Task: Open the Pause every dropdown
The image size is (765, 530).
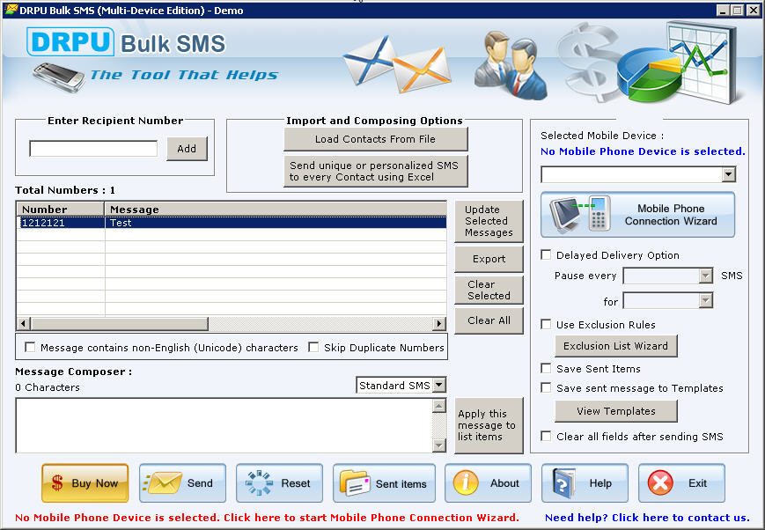Action: point(705,276)
